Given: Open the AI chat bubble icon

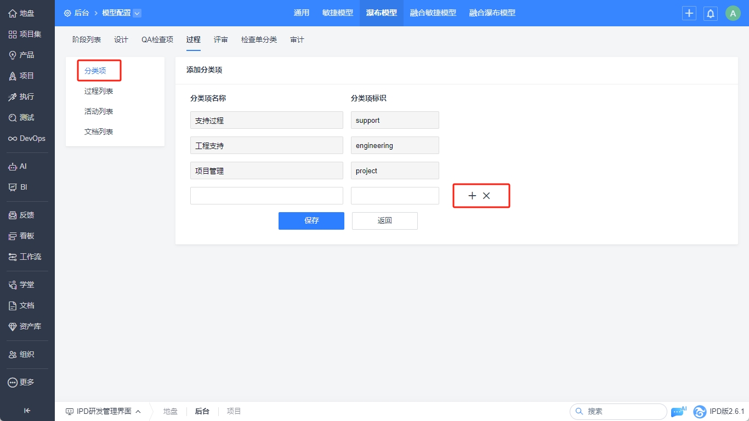Looking at the screenshot, I should pyautogui.click(x=678, y=411).
